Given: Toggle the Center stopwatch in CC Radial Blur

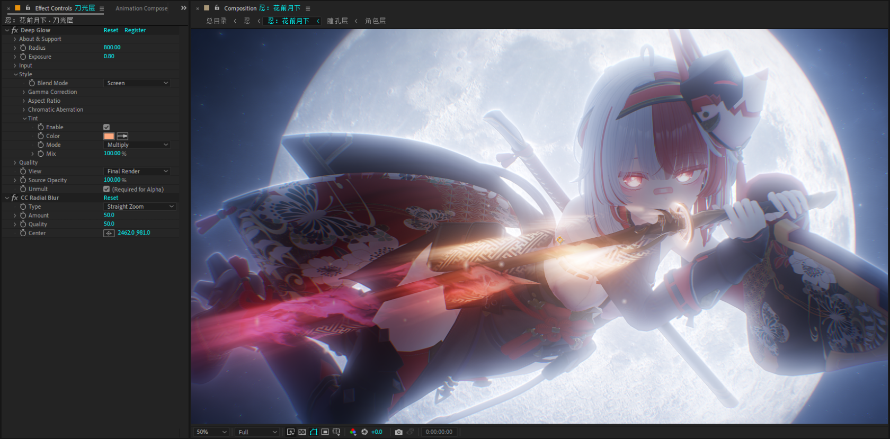Looking at the screenshot, I should coord(23,233).
